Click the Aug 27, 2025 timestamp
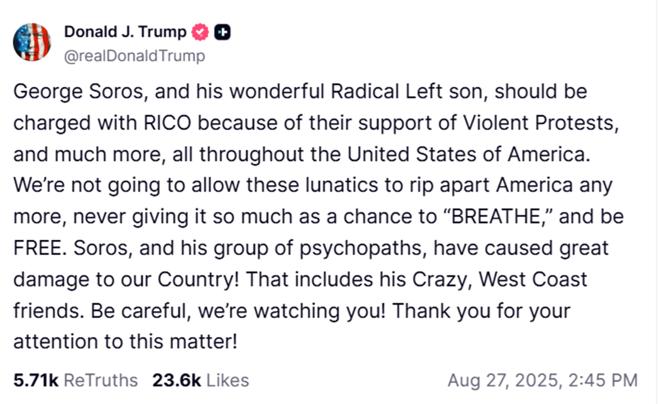Screen dimensions: 658x404 [542, 380]
